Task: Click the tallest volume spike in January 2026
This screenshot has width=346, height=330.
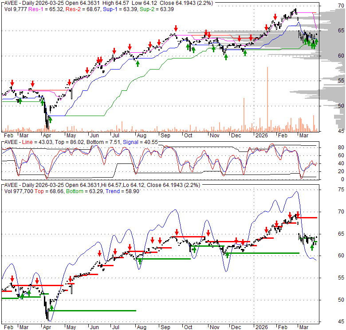Action: coord(267,99)
